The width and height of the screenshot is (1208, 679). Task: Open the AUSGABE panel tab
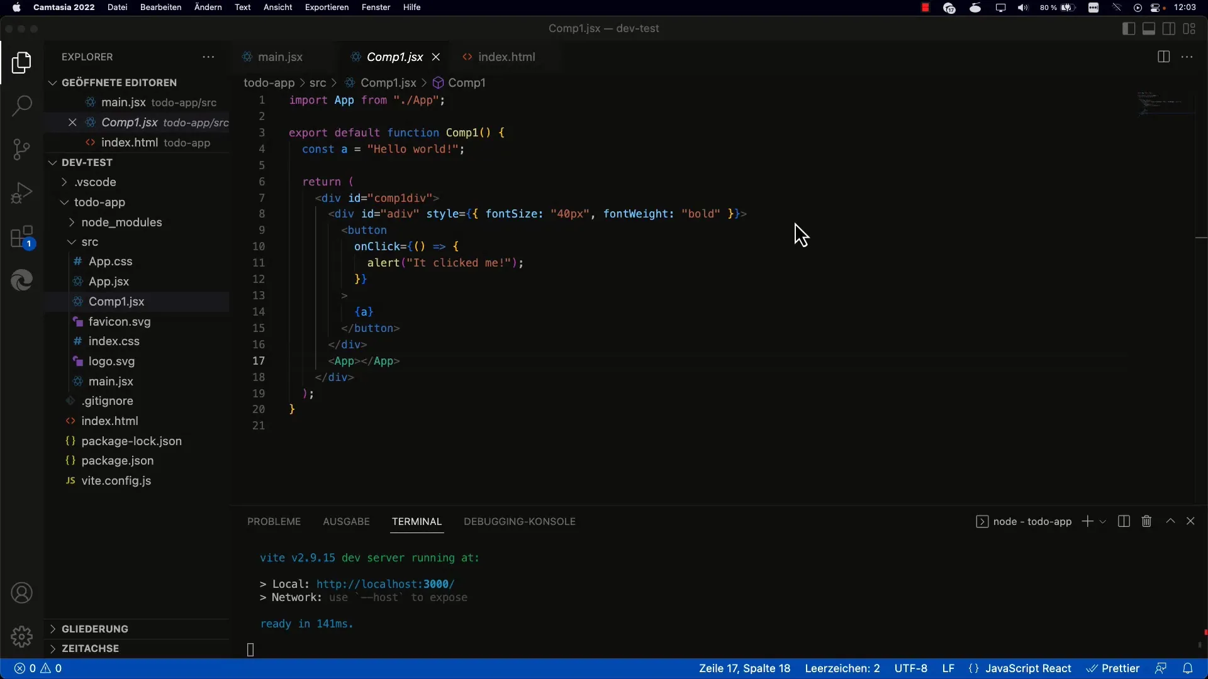(346, 521)
